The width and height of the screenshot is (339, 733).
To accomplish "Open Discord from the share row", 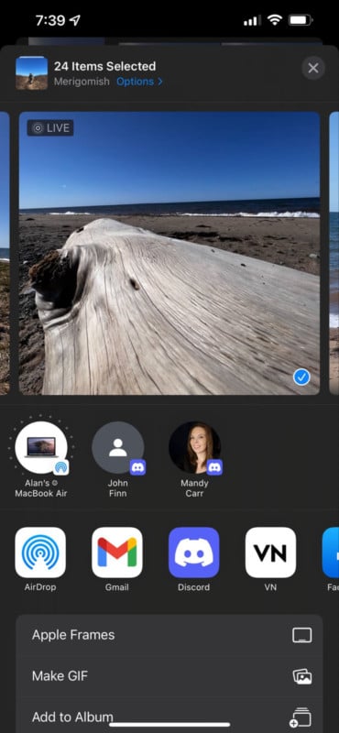I will 193,552.
